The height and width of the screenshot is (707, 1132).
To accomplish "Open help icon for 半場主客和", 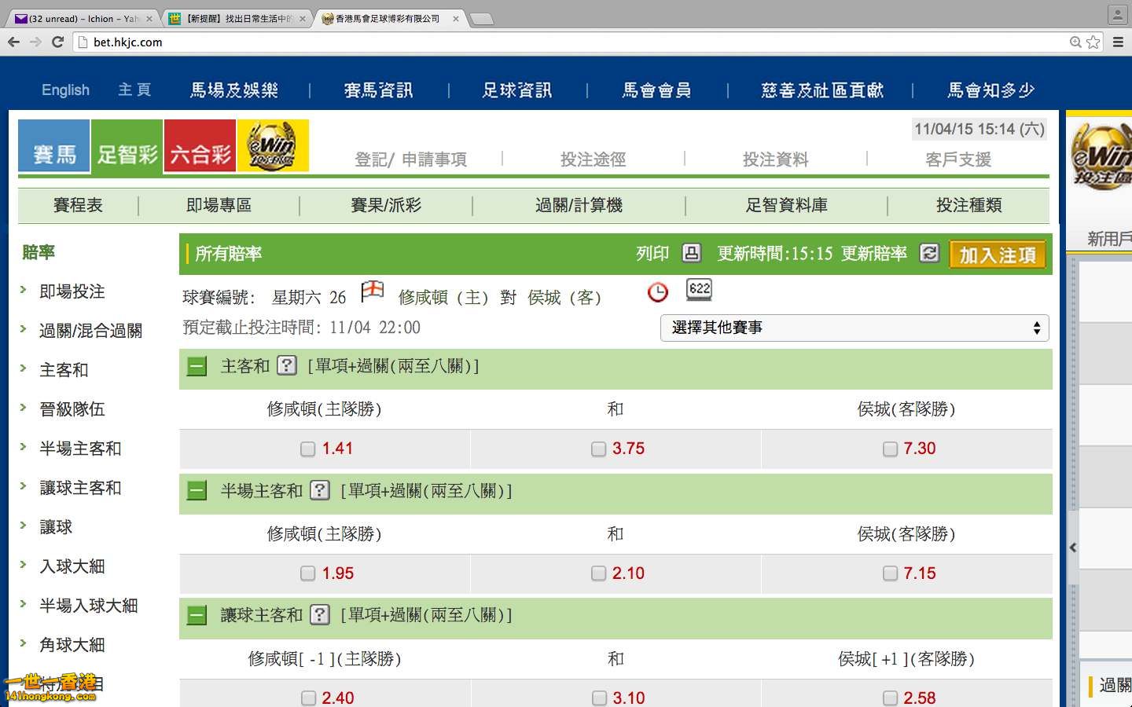I will tap(319, 490).
